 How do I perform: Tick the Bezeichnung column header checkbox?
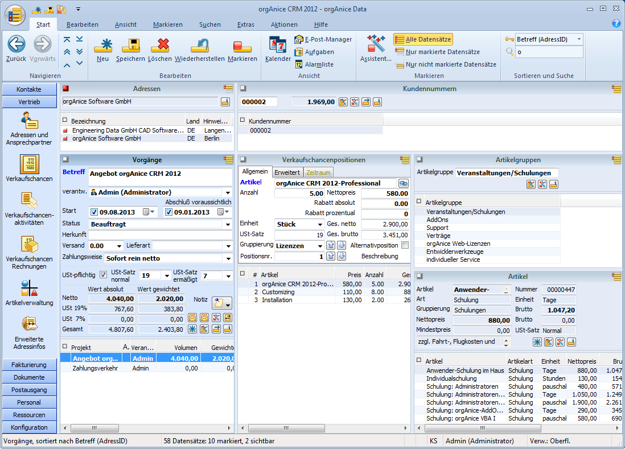[65, 120]
